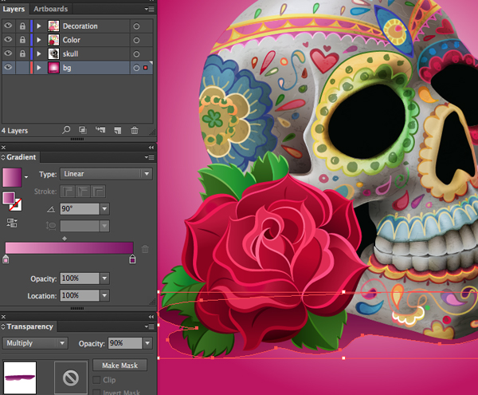The height and width of the screenshot is (395, 478).
Task: Click the gradient midpoint diamond marker
Action: tap(65, 239)
